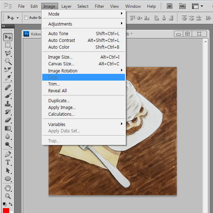Choose Auto Contrast menu item
The image size is (213, 213).
click(x=83, y=40)
